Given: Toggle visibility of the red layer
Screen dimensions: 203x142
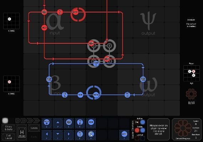Looking at the screenshot, I should point(137,130).
